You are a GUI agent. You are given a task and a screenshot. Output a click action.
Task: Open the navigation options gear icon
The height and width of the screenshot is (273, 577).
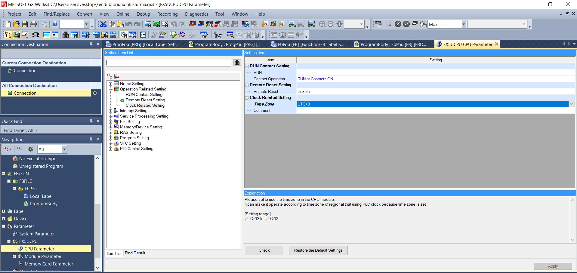click(x=30, y=149)
